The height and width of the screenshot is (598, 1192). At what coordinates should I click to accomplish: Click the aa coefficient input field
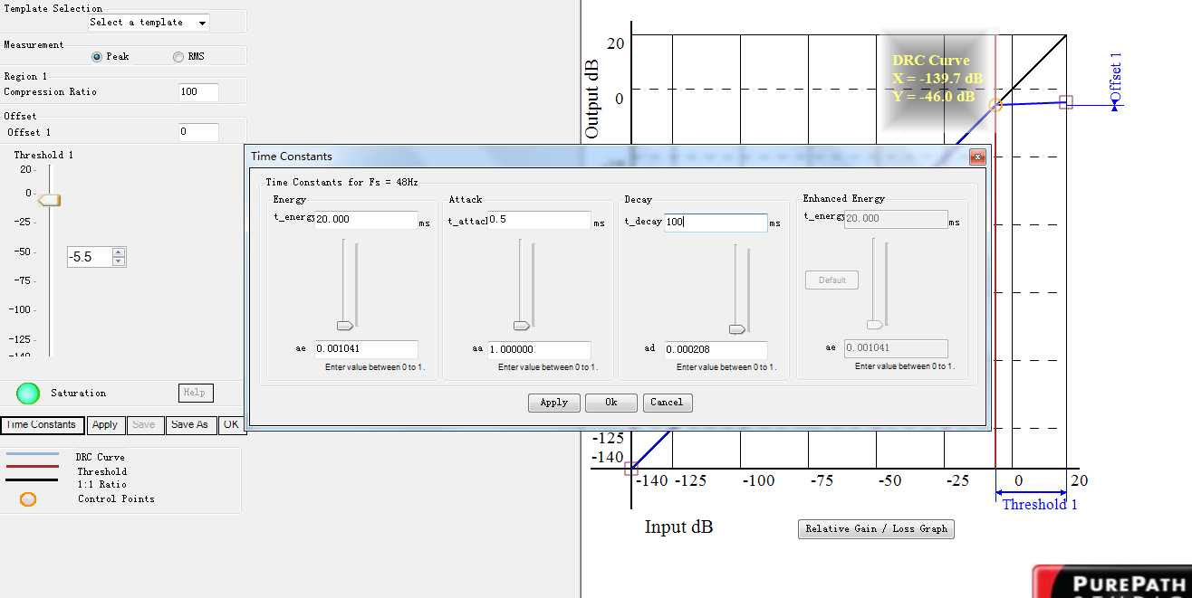[539, 350]
